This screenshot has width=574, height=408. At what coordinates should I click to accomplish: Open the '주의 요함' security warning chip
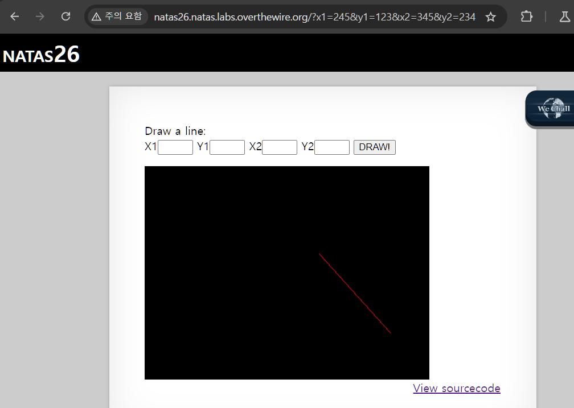[x=117, y=17]
